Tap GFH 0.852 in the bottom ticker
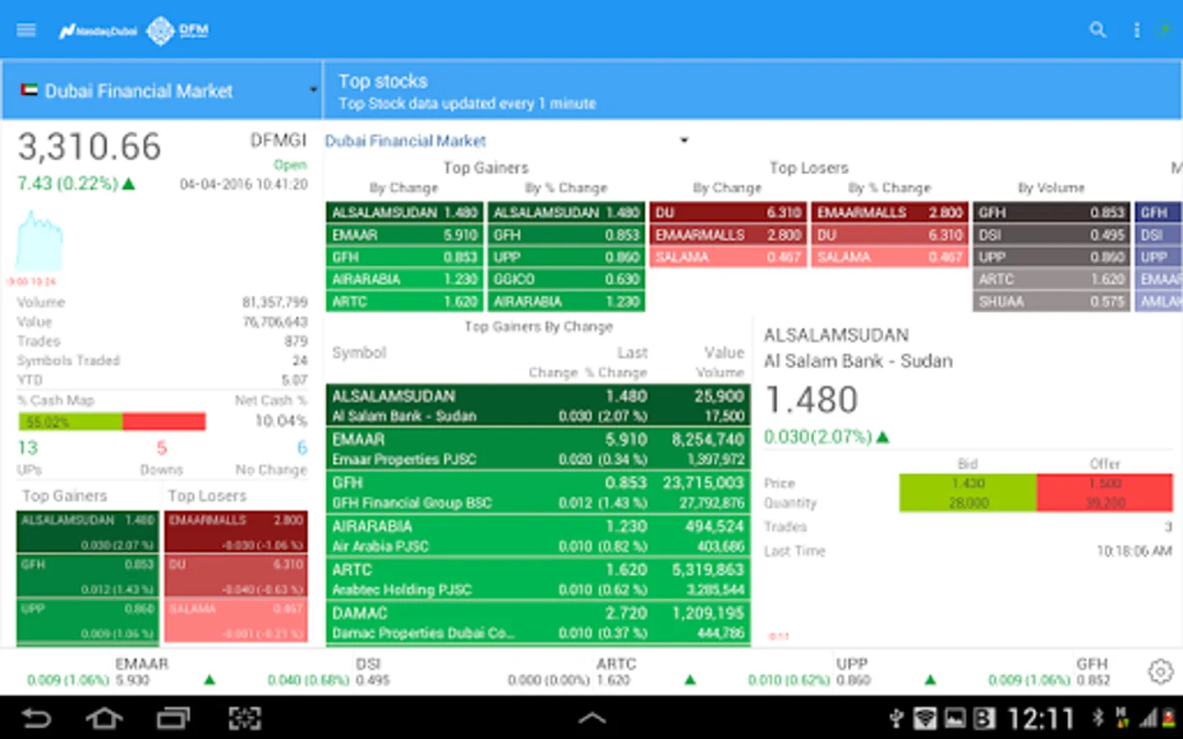Screen dimensions: 1183x739 [1093, 672]
